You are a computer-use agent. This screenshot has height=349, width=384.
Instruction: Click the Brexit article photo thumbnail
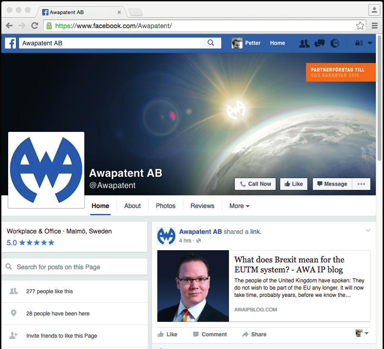click(x=193, y=286)
